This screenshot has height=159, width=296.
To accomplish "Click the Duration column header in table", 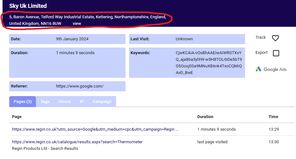I will click(x=205, y=117).
